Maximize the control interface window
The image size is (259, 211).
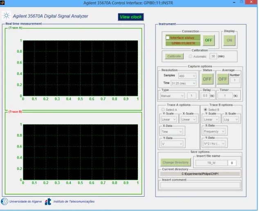(241, 2)
